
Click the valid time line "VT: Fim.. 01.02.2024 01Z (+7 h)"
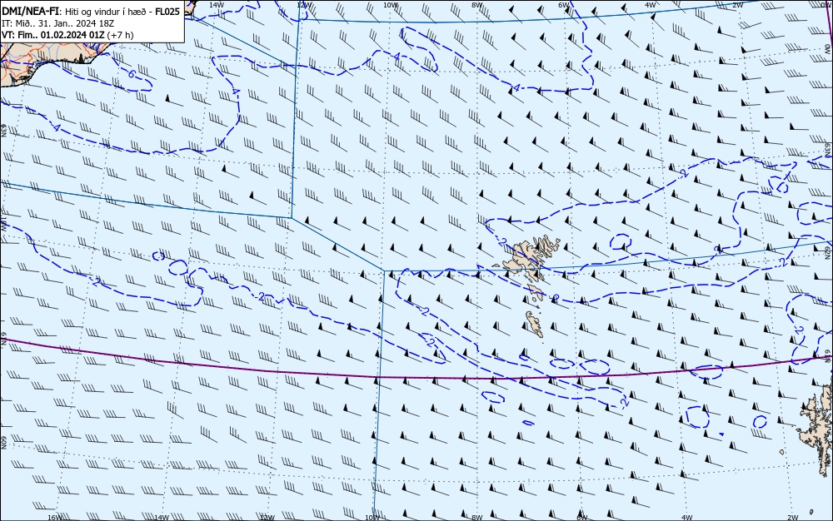pos(67,35)
